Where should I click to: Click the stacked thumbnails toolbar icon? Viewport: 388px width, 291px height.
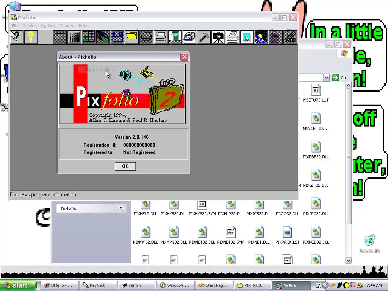pyautogui.click(x=103, y=37)
